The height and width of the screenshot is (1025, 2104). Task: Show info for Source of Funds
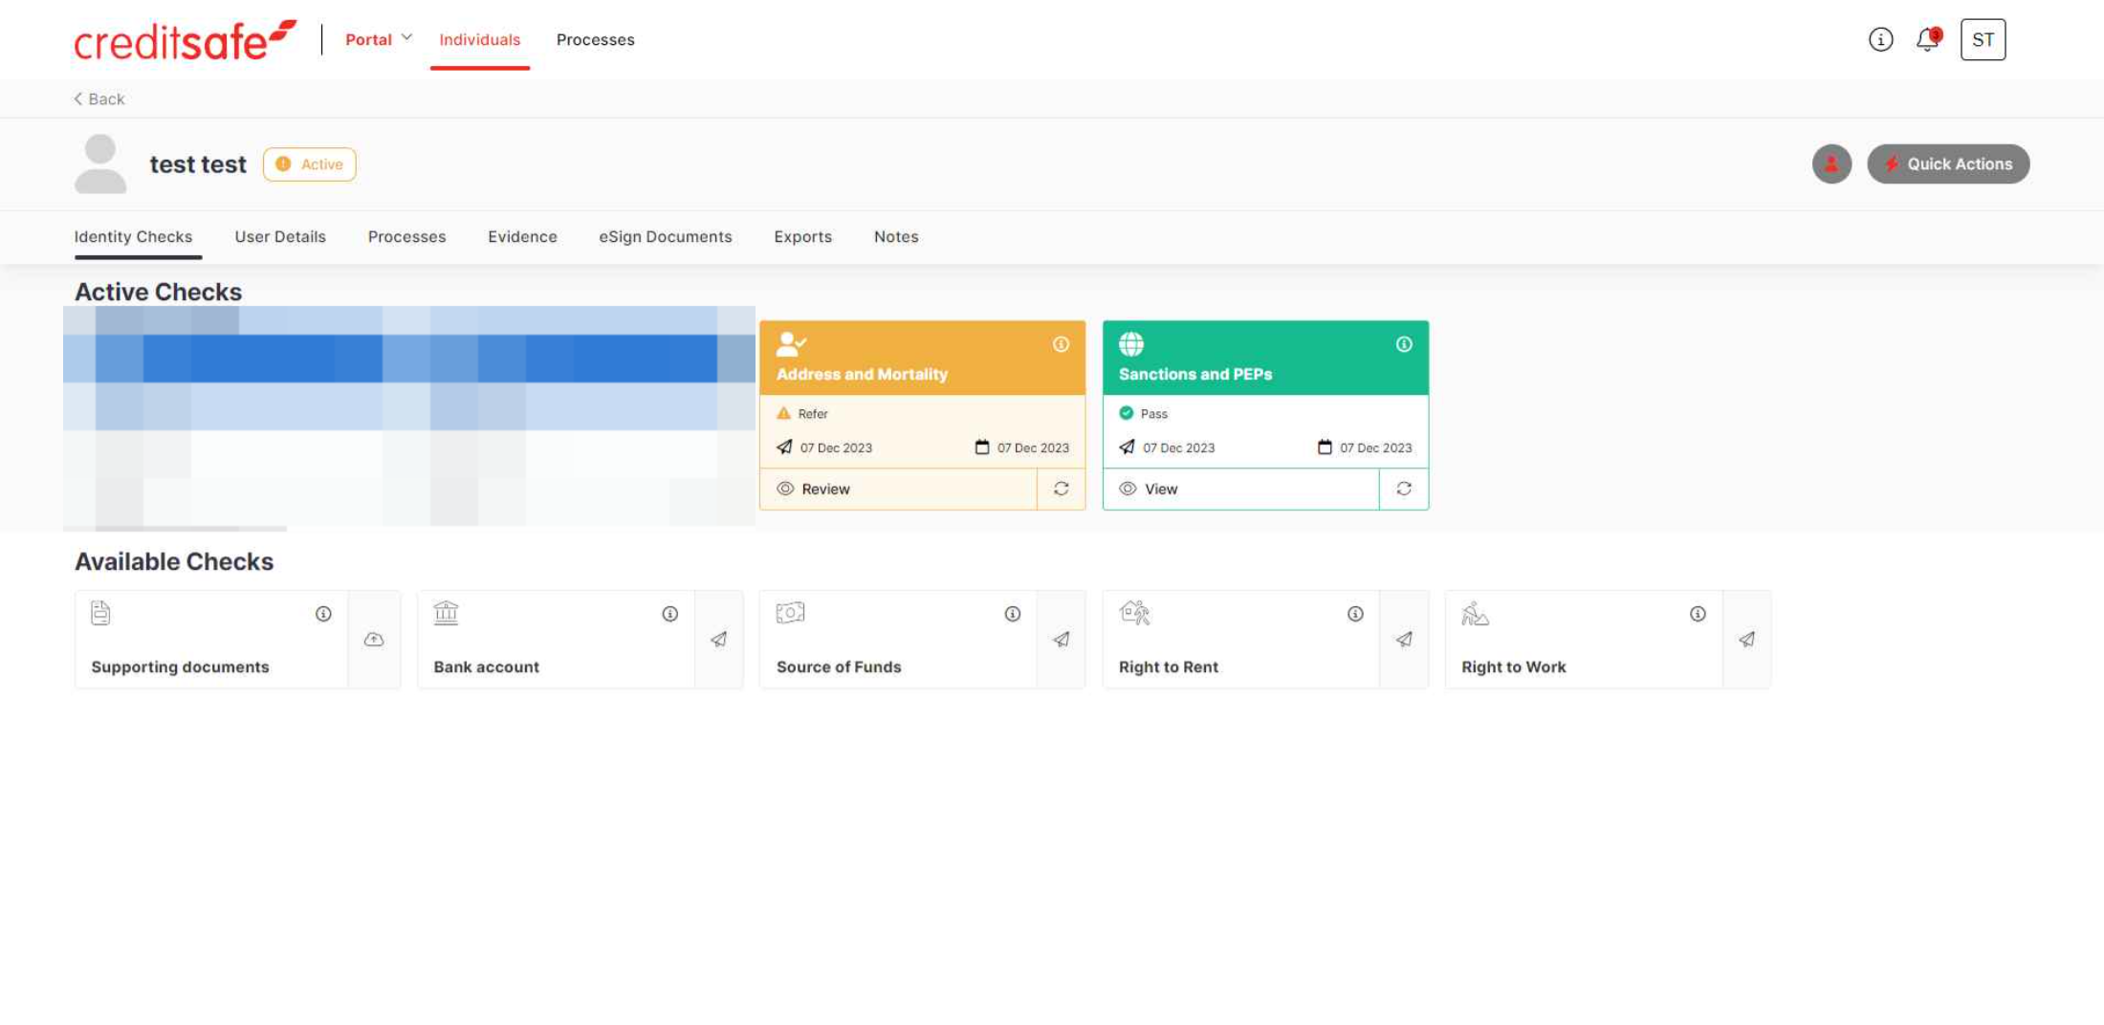point(1012,614)
